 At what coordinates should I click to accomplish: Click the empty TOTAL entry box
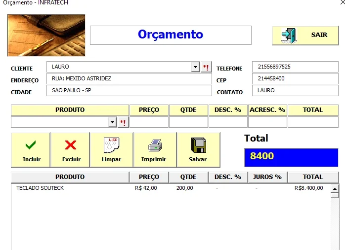313,122
